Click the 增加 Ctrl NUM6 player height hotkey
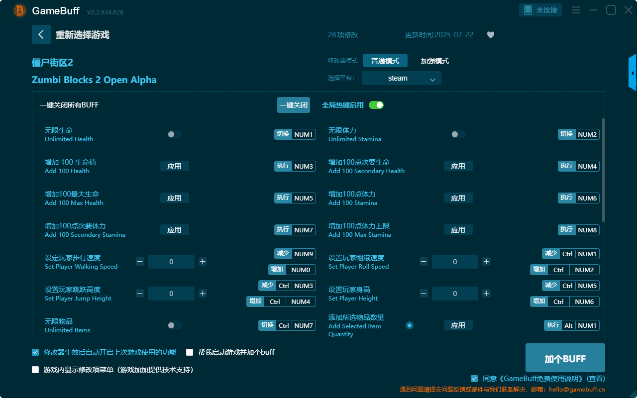Viewport: 637px width, 398px height. (565, 301)
